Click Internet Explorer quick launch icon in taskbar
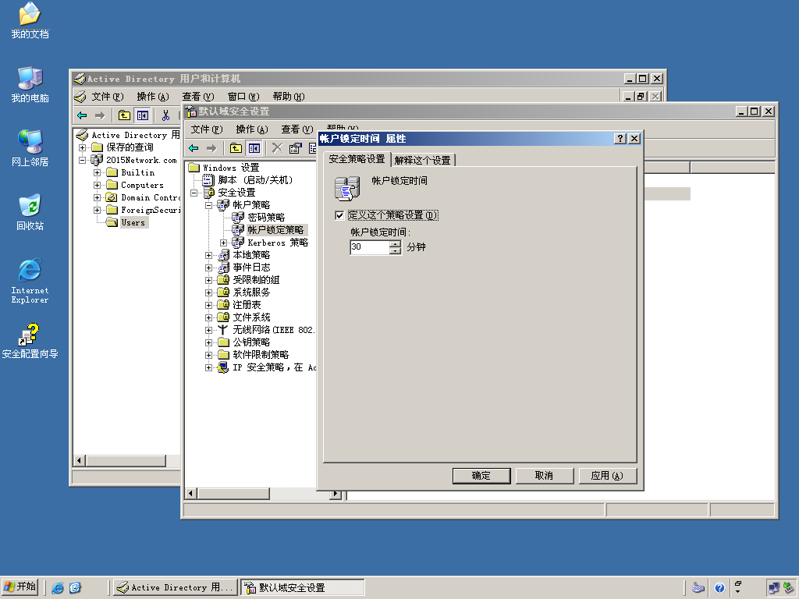The width and height of the screenshot is (799, 599). tap(58, 588)
